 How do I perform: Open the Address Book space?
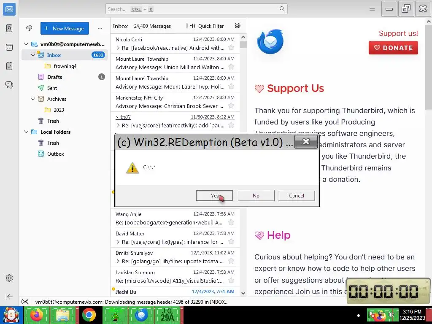pyautogui.click(x=9, y=28)
